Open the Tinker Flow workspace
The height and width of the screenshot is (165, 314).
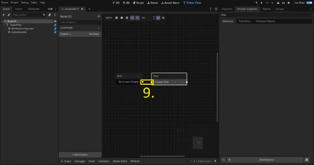click(x=192, y=3)
